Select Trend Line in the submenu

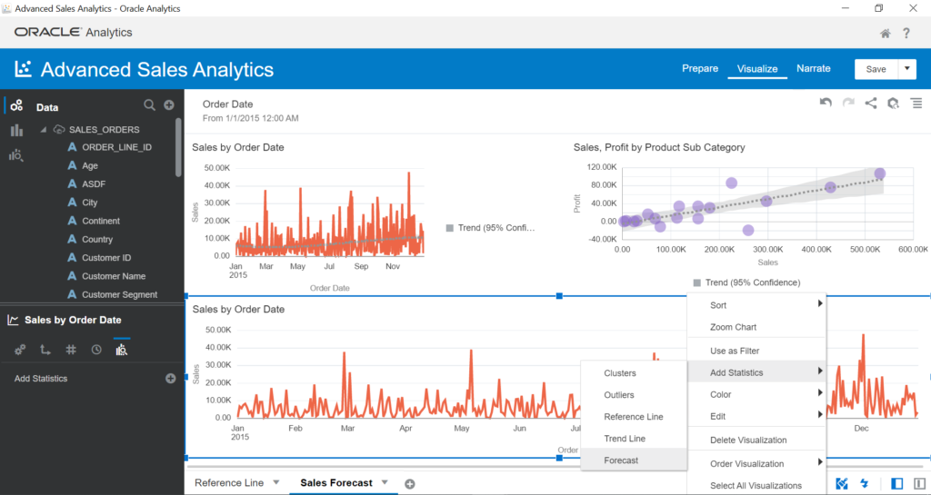pyautogui.click(x=634, y=438)
